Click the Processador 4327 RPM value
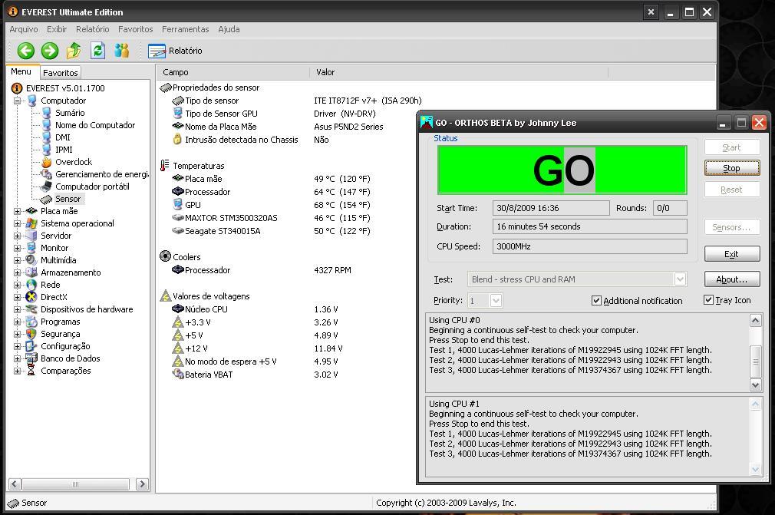Screen dimensions: 775x515 [333, 270]
